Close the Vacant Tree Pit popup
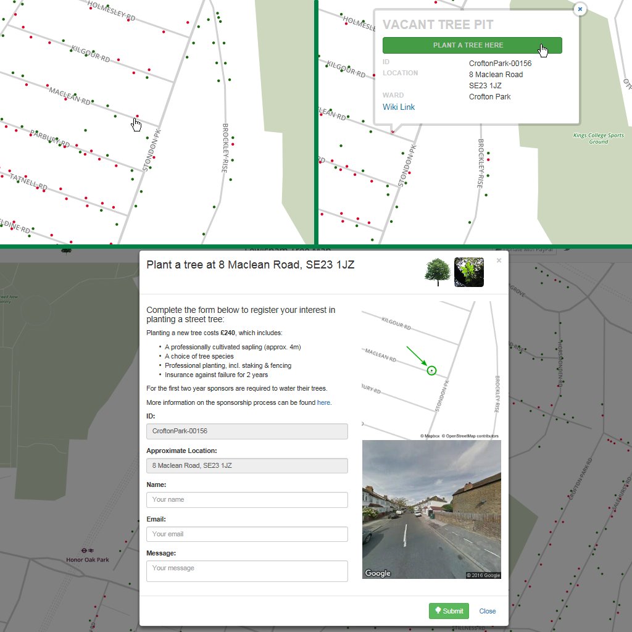The height and width of the screenshot is (632, 632). (580, 9)
